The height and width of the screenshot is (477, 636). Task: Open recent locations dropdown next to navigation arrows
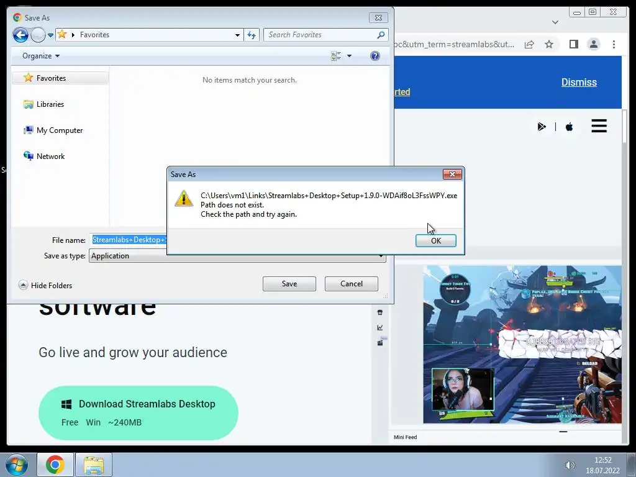click(x=51, y=35)
